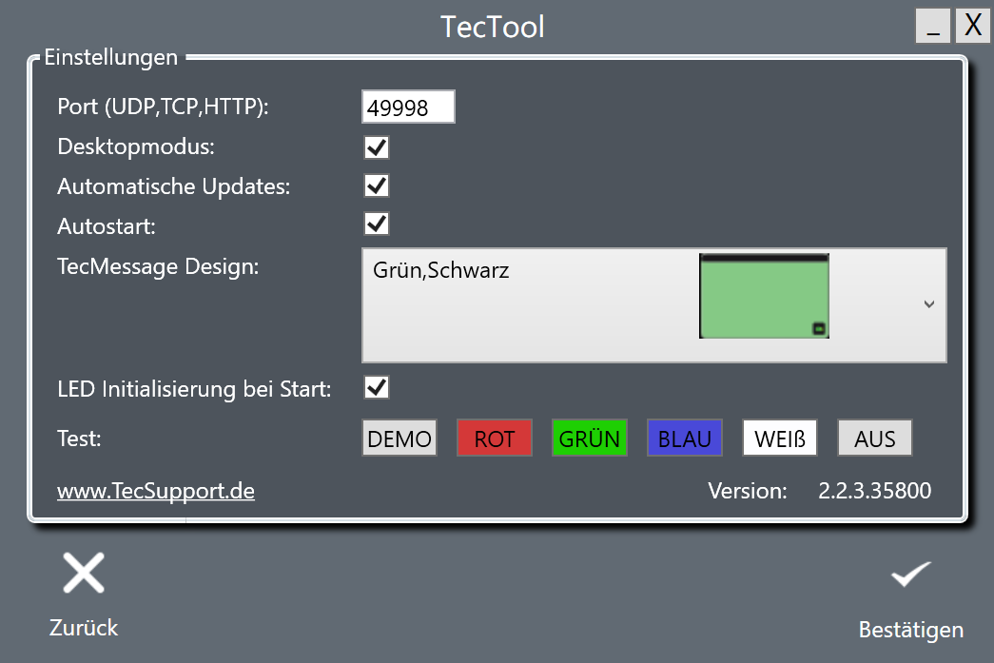
Task: Uncheck the Desktopmodus checkbox
Action: pyautogui.click(x=377, y=147)
